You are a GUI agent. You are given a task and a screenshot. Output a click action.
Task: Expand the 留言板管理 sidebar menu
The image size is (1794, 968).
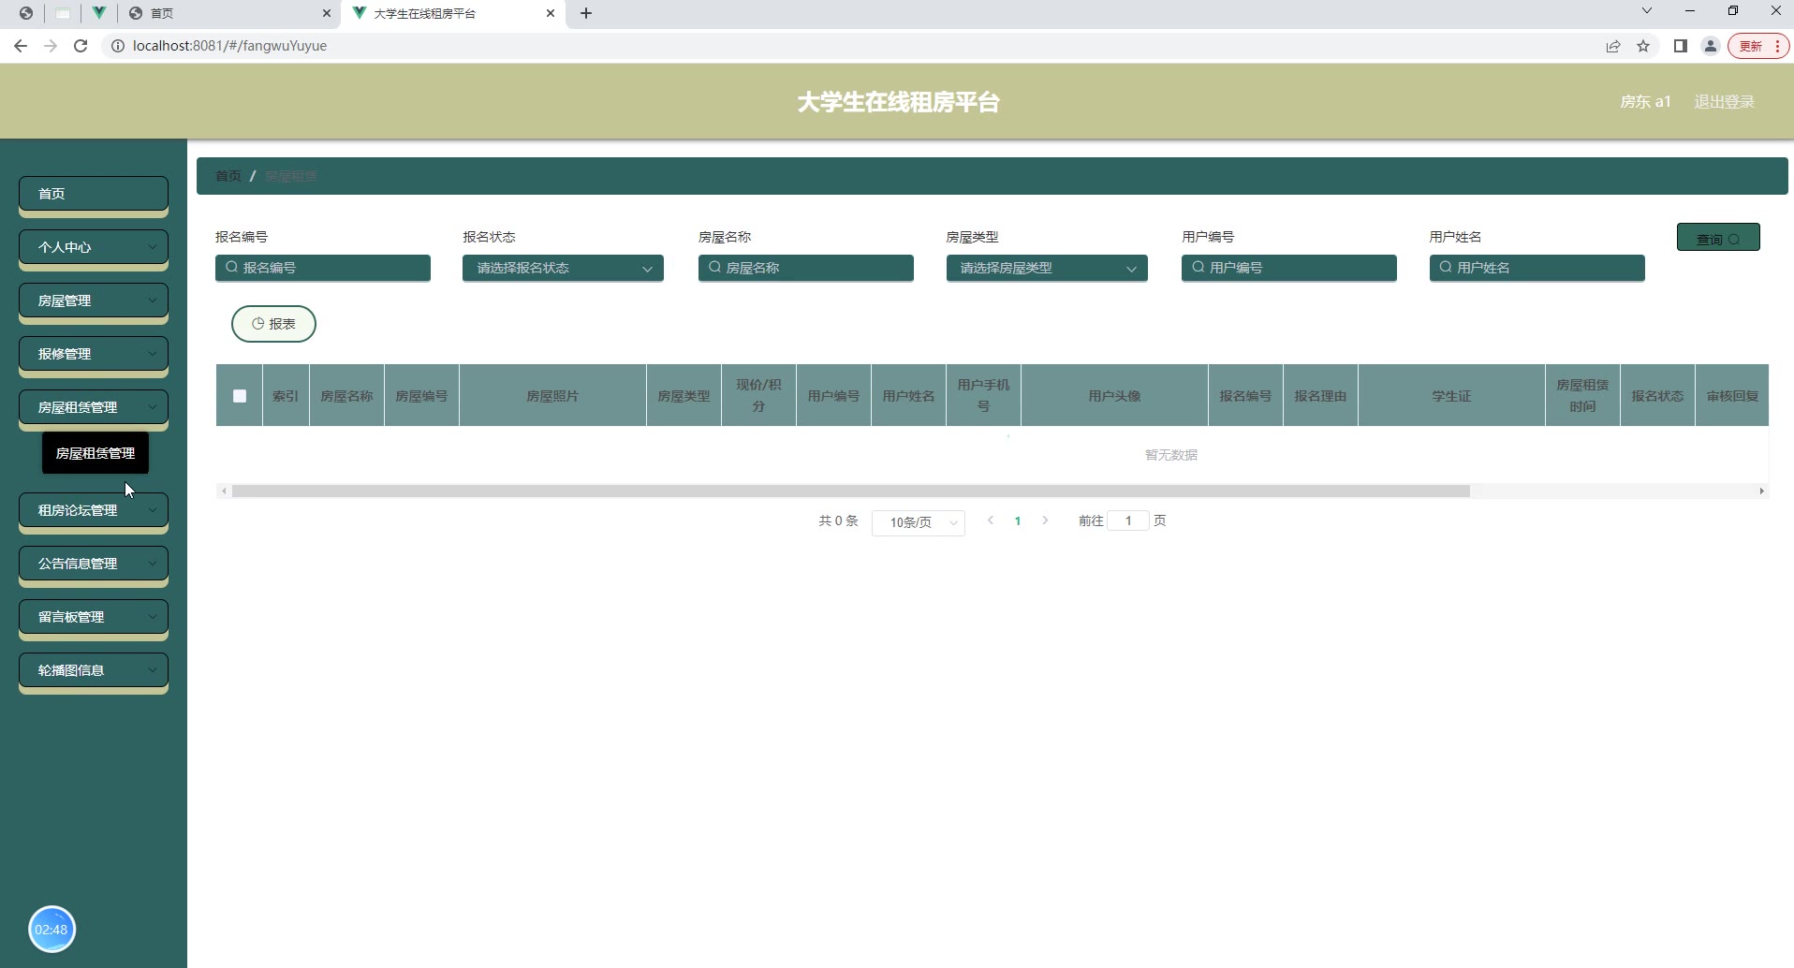click(x=94, y=617)
